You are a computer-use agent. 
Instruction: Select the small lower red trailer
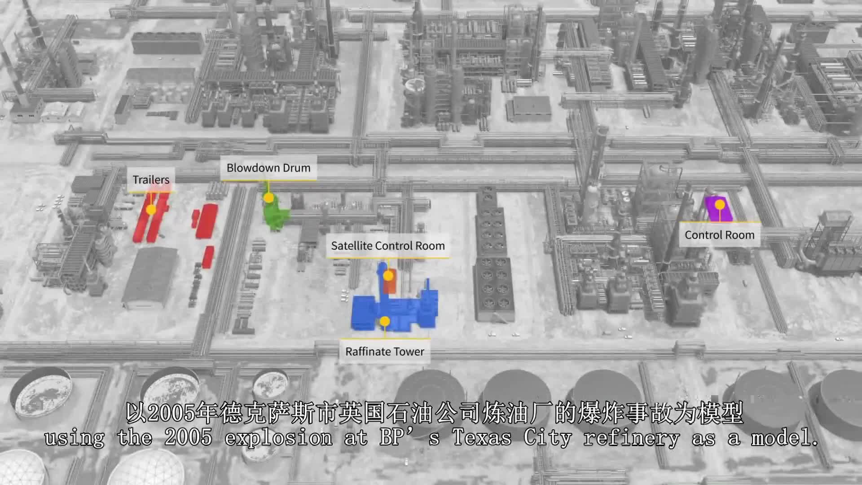point(208,257)
